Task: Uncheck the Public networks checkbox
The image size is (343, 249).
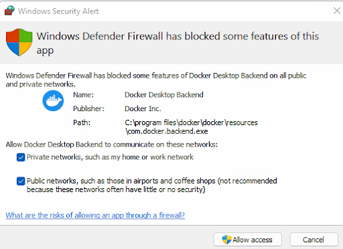Action: 21,181
